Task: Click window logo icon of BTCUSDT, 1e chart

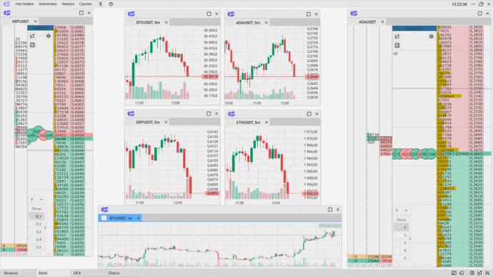Action: (105, 209)
